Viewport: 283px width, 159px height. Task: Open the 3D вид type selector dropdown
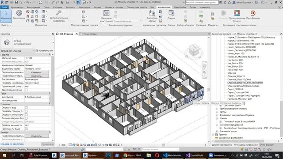click(53, 42)
